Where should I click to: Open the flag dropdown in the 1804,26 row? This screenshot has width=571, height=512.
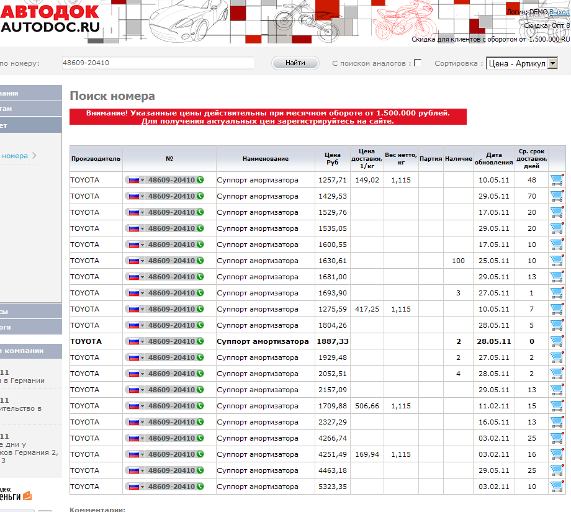[135, 325]
